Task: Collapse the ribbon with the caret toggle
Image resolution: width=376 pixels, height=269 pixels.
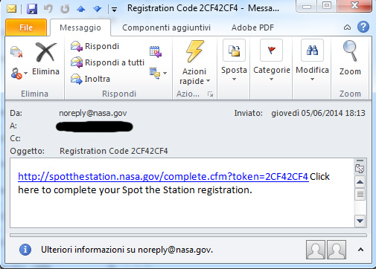Action: click(347, 27)
